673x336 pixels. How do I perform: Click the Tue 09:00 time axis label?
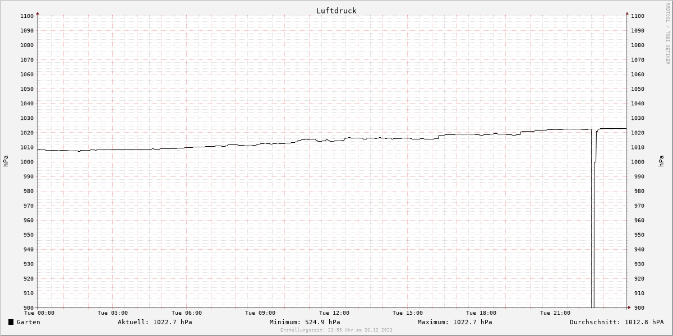[x=260, y=313]
